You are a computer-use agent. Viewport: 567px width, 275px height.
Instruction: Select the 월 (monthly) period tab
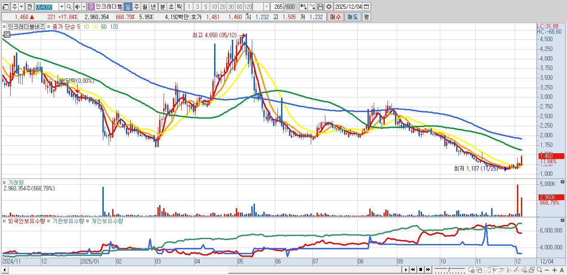145,7
